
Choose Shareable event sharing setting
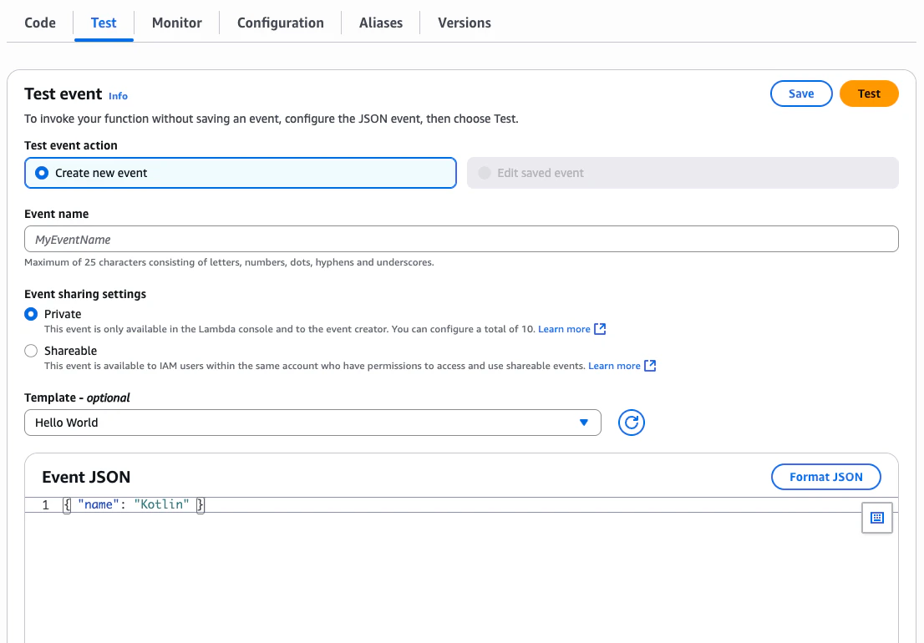point(31,351)
